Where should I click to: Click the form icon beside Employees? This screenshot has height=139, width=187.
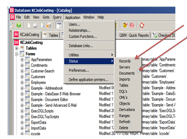[27, 82]
